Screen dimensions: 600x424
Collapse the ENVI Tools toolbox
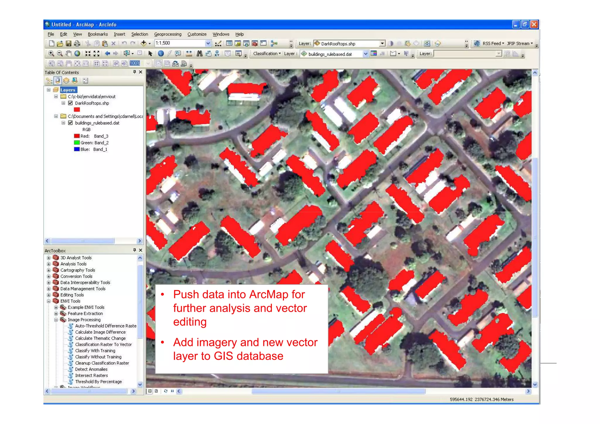[49, 301]
